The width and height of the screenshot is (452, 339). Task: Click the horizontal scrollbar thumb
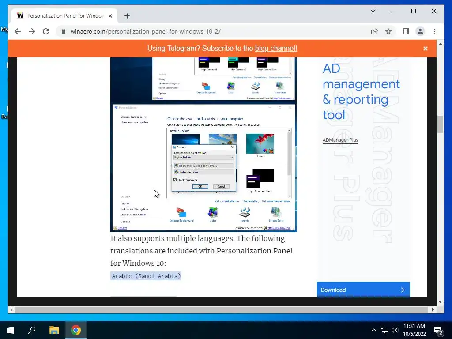(222, 309)
